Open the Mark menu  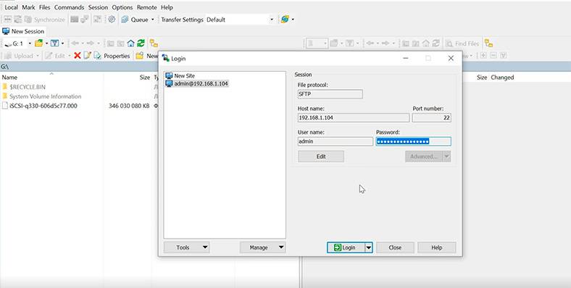point(28,7)
